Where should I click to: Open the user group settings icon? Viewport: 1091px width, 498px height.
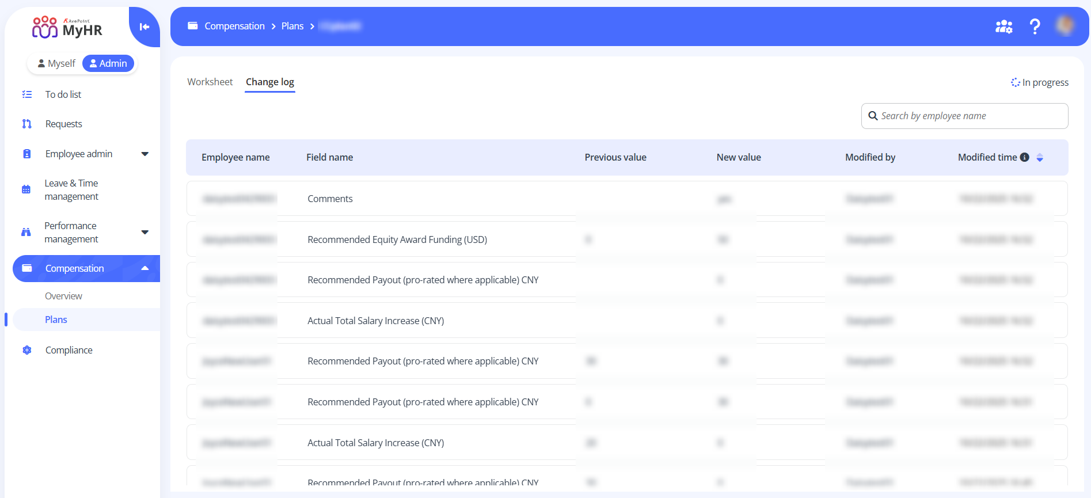1003,26
